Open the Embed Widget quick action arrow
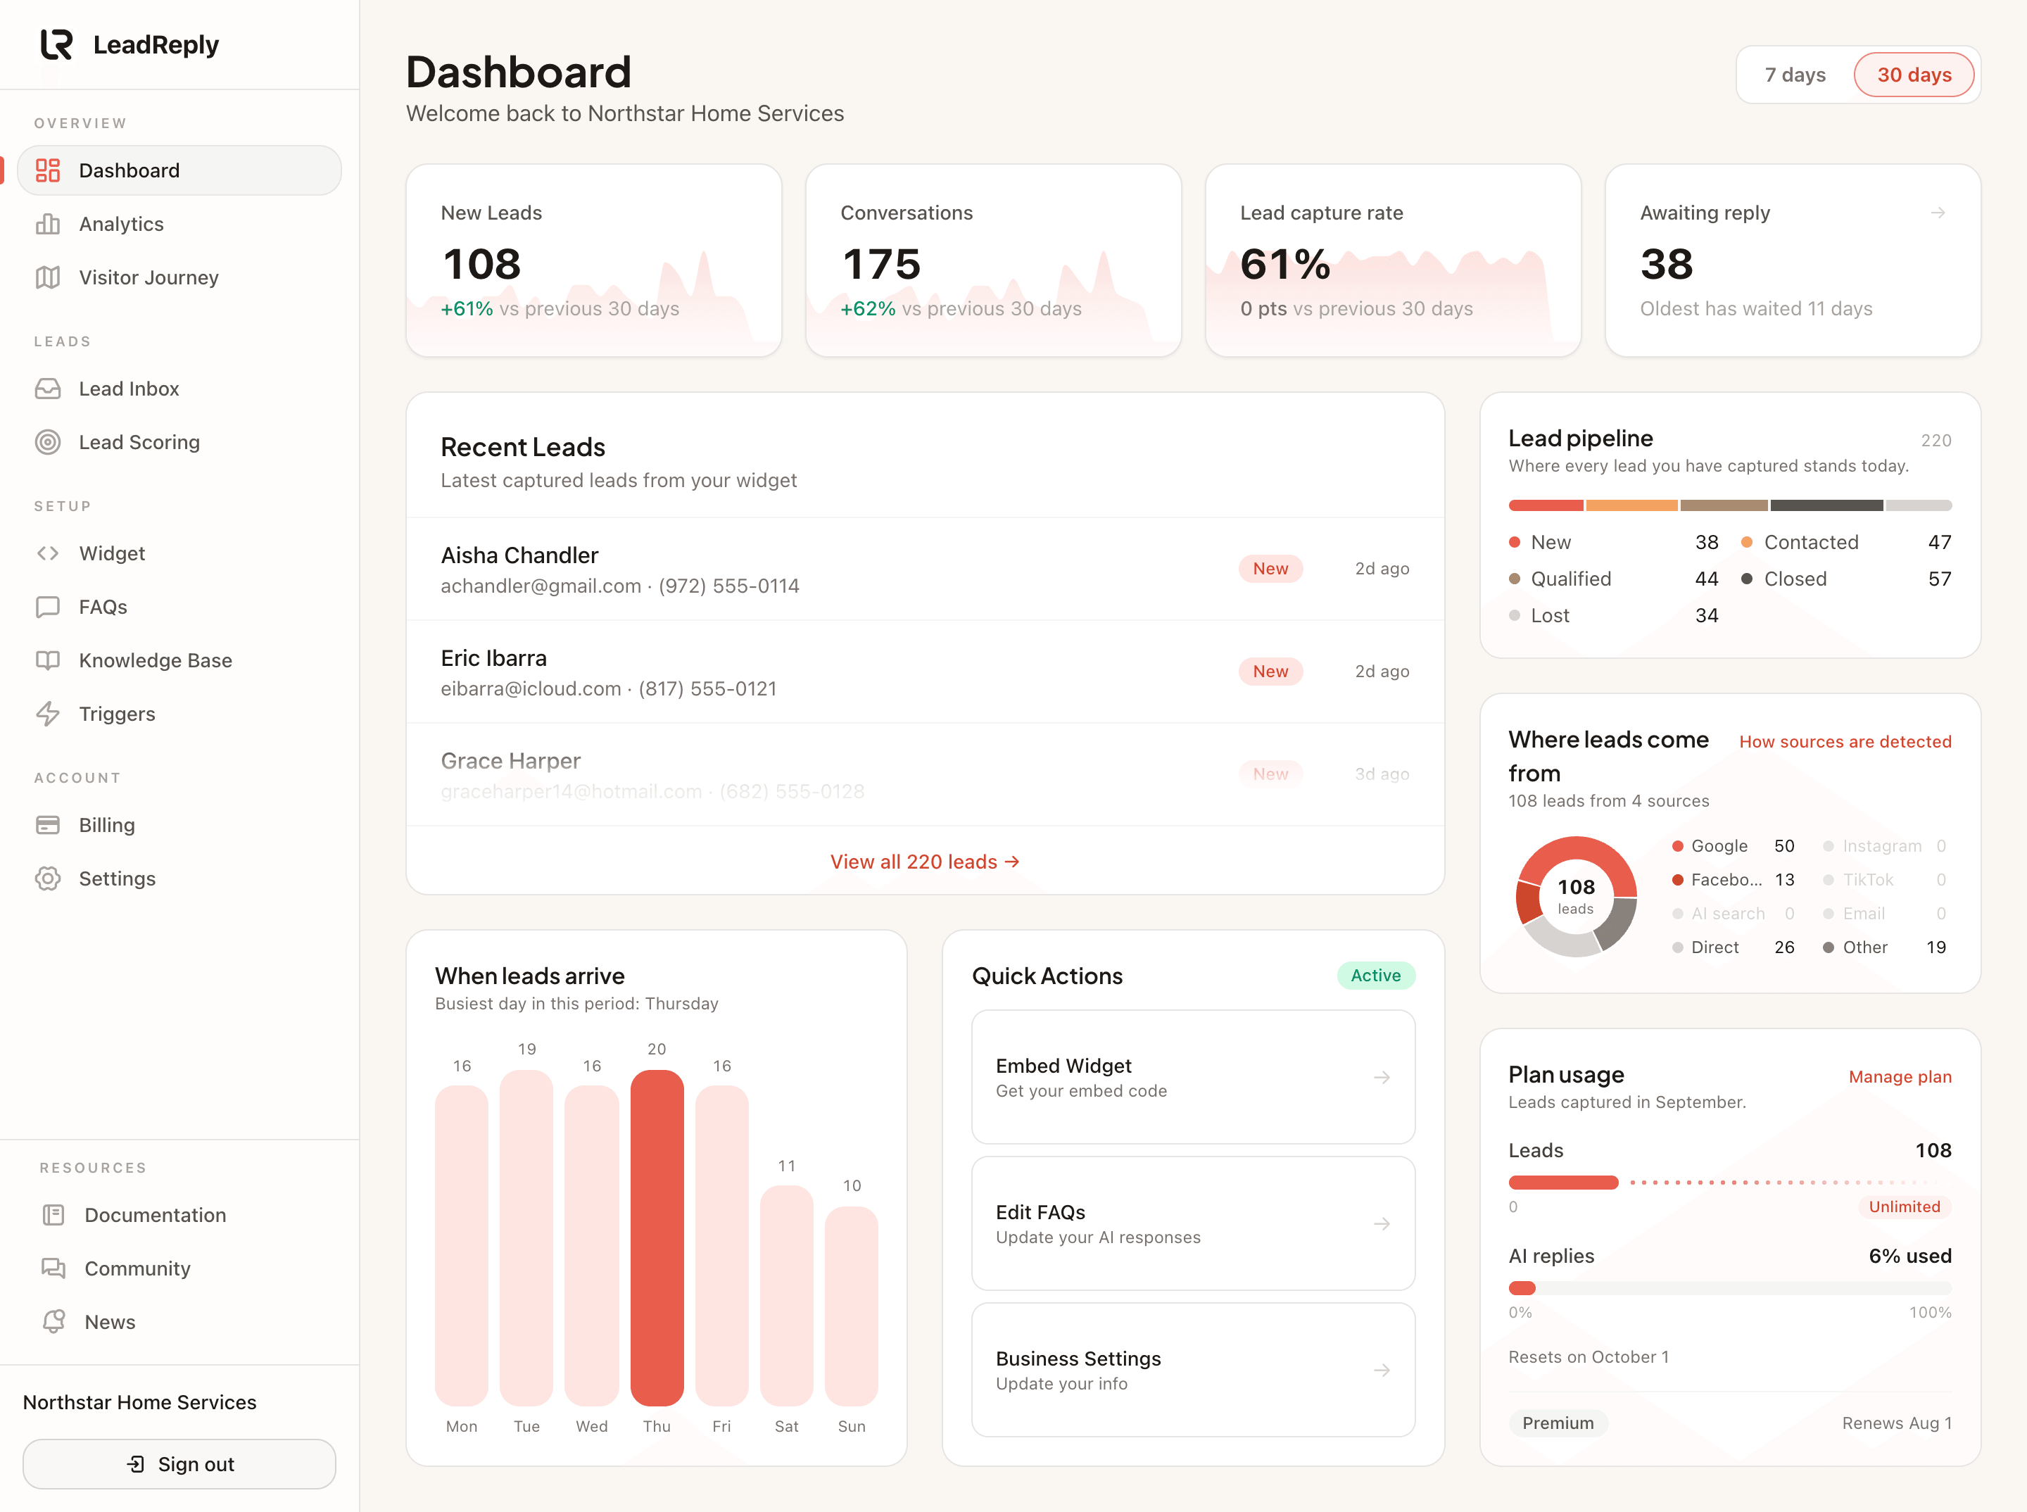2027x1512 pixels. pos(1382,1077)
